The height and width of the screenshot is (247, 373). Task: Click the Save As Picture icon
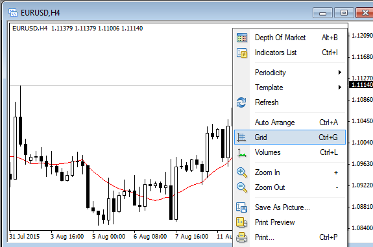pyautogui.click(x=242, y=207)
